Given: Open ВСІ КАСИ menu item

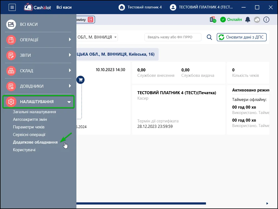Looking at the screenshot, I should click(x=29, y=24).
